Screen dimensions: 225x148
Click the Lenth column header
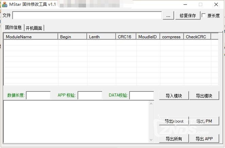pos(101,37)
